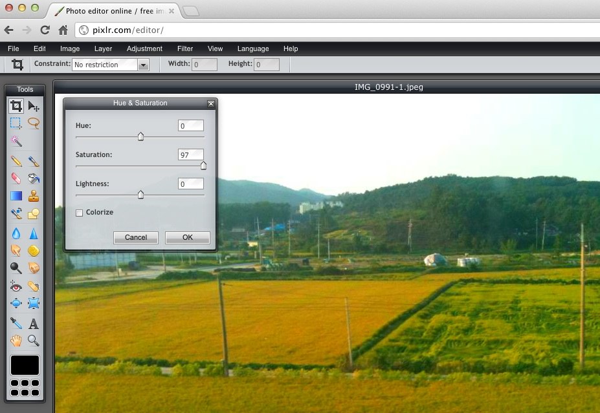Image resolution: width=600 pixels, height=413 pixels.
Task: Select the Move tool
Action: 34,106
